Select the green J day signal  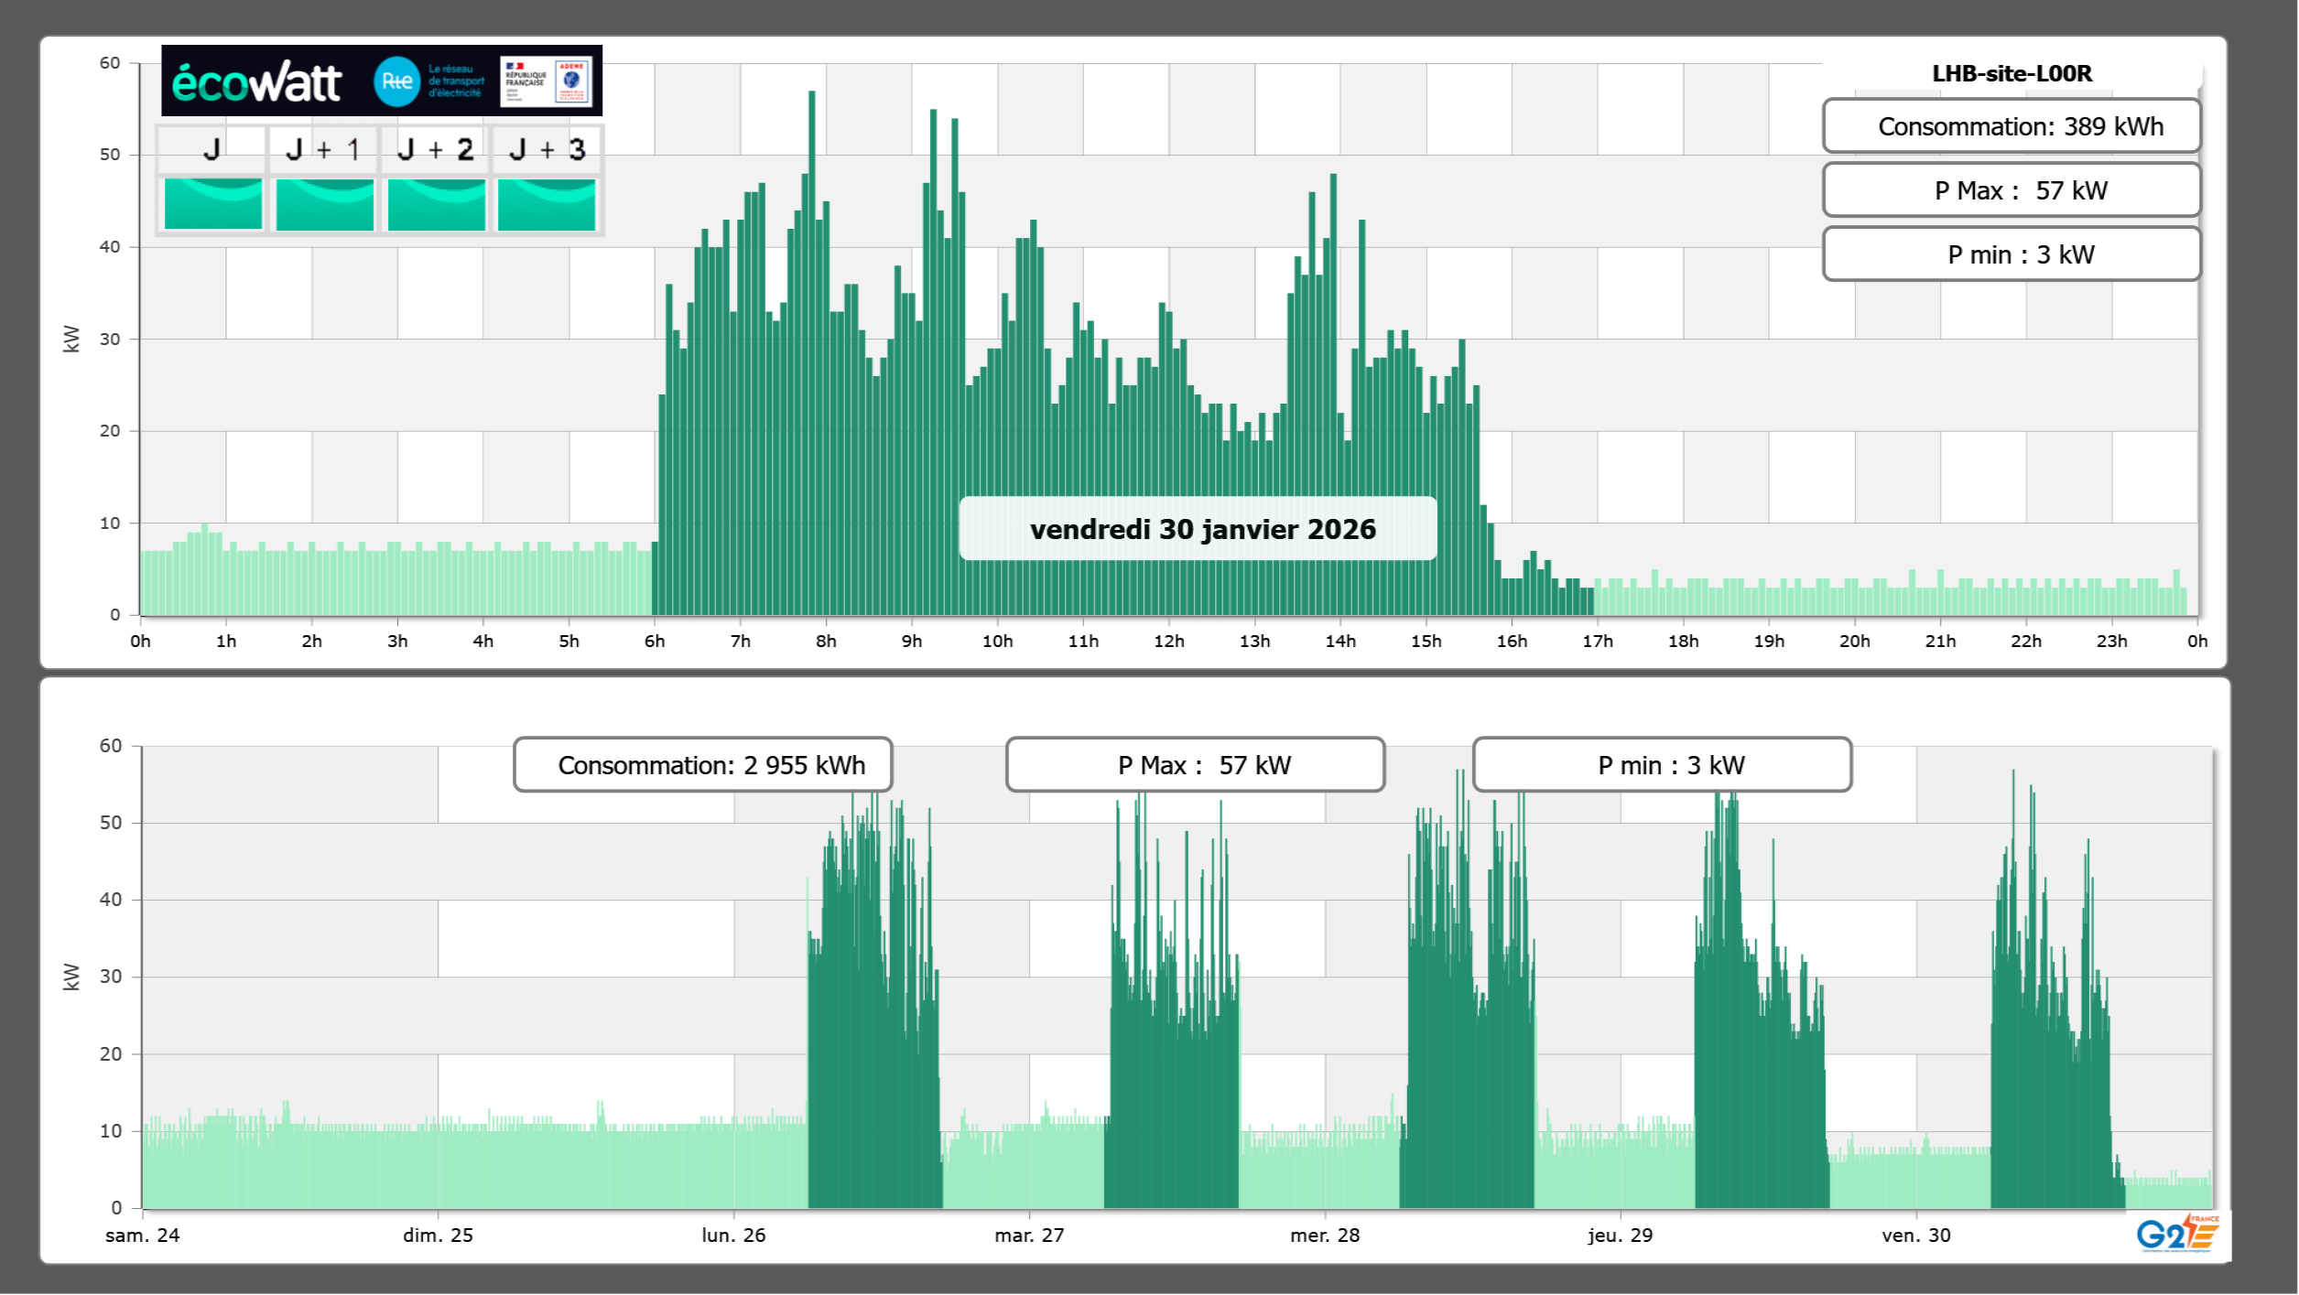(213, 204)
